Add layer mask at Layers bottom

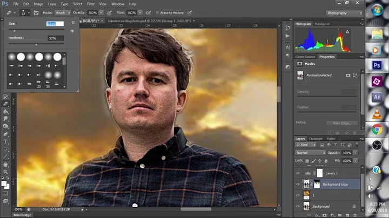click(x=324, y=215)
